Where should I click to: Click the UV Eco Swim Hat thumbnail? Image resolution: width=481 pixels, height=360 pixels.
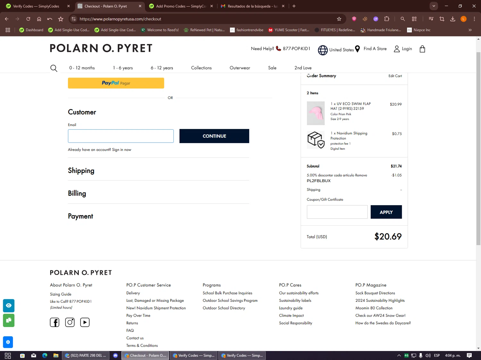[x=316, y=113]
